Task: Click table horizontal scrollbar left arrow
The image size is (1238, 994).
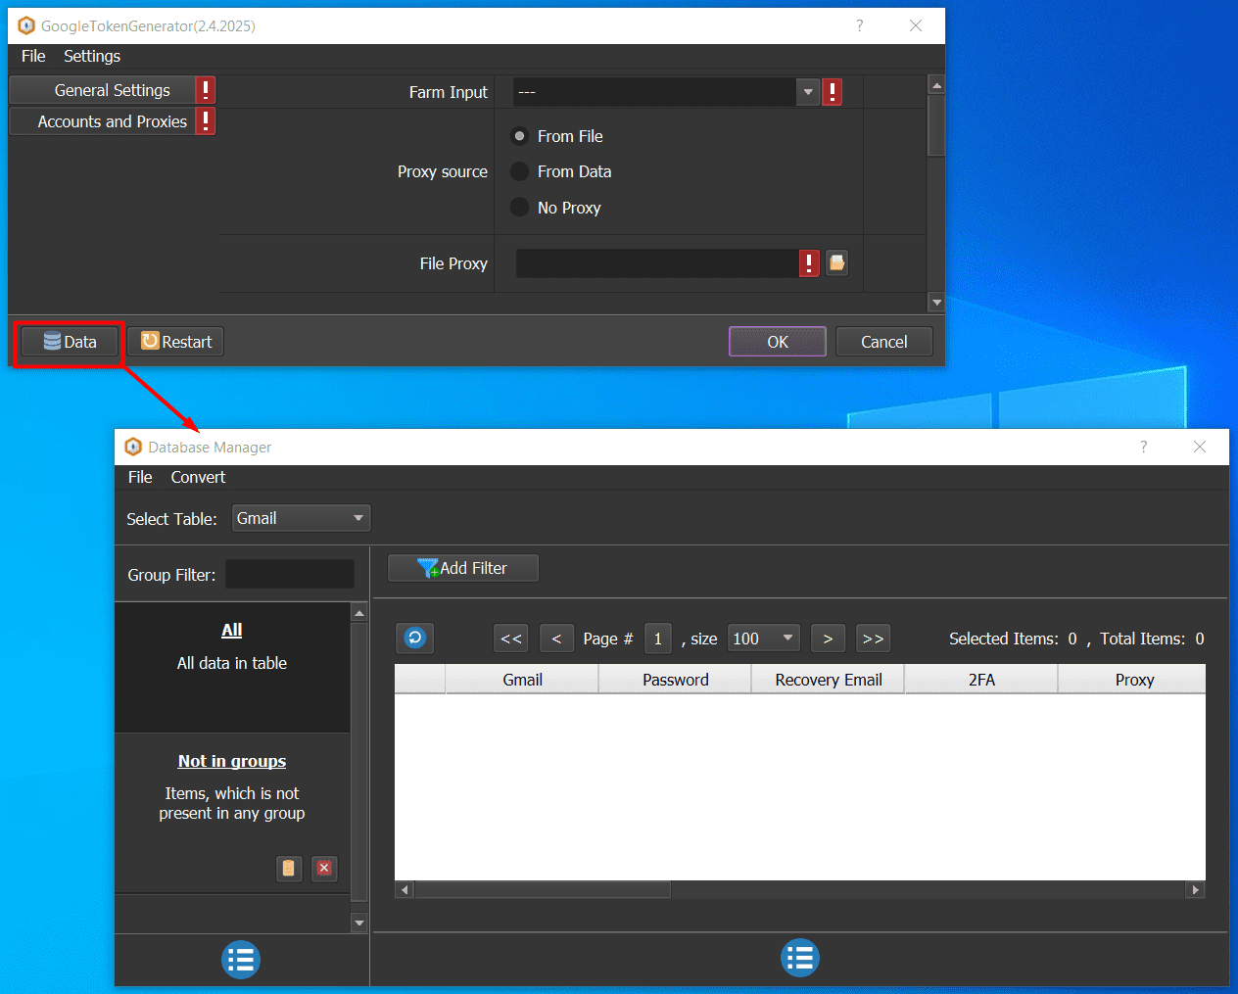Action: [x=405, y=889]
